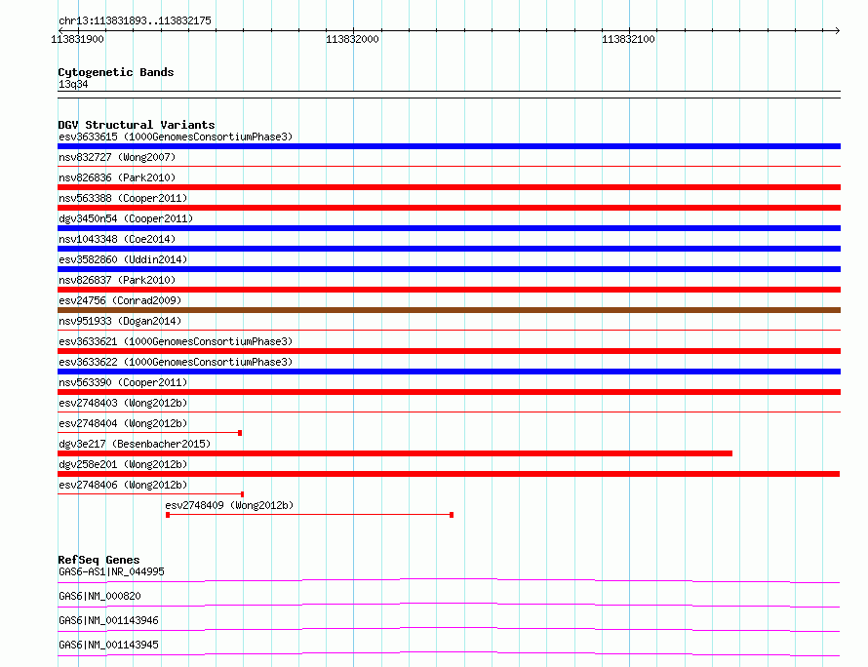This screenshot has width=868, height=667.
Task: Select the red bar under dgv258e201
Action: tap(449, 474)
